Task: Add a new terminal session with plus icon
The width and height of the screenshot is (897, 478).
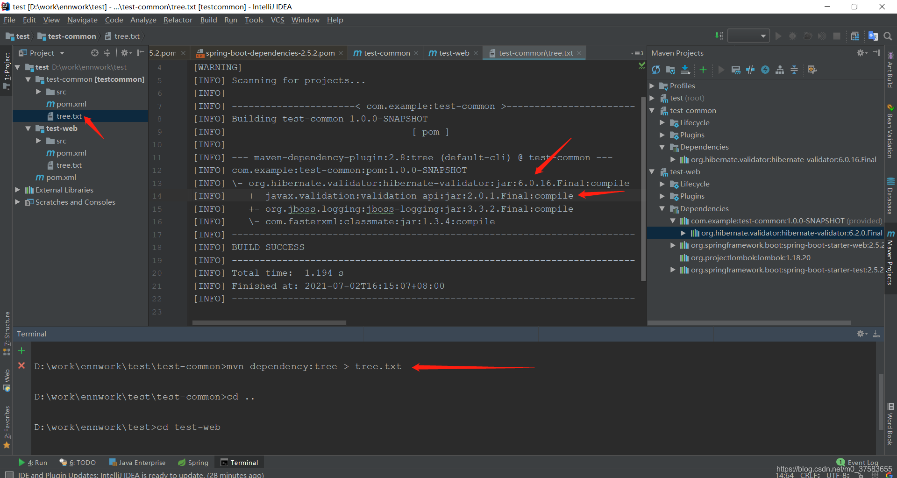Action: pos(21,350)
